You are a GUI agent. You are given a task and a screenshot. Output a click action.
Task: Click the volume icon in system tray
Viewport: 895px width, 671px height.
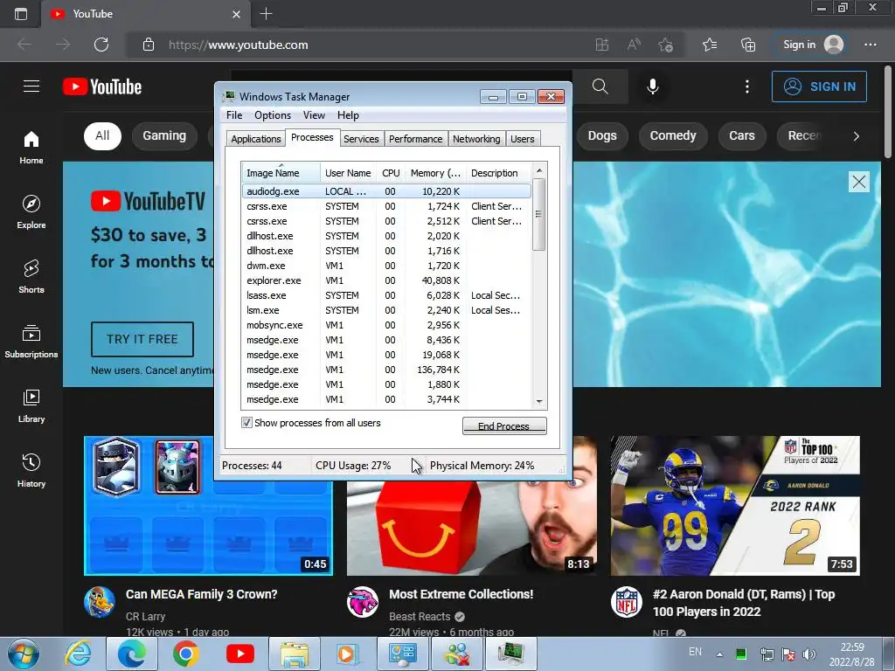[808, 654]
